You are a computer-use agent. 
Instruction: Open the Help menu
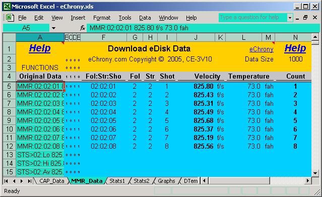(191, 18)
